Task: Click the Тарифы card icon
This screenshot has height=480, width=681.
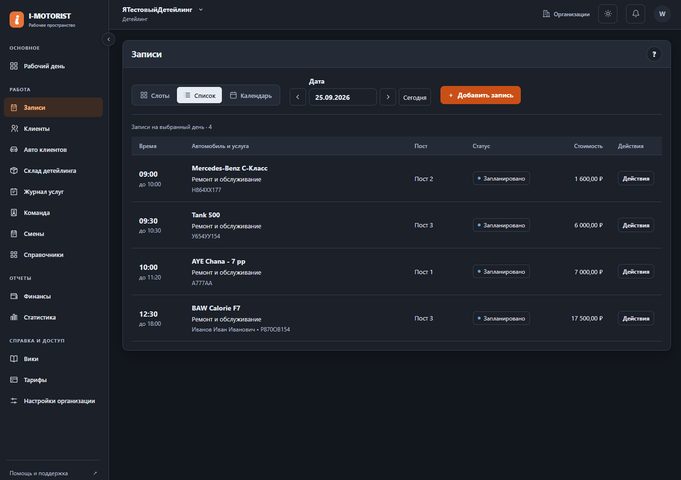Action: point(14,380)
